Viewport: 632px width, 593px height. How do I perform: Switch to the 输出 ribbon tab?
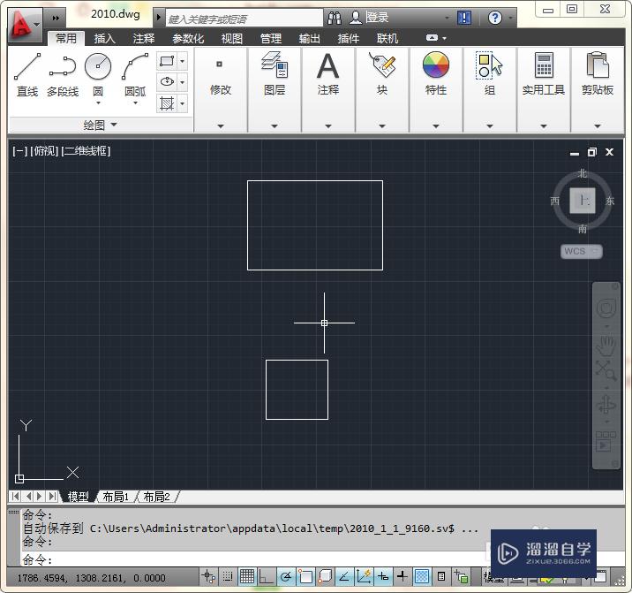point(310,38)
